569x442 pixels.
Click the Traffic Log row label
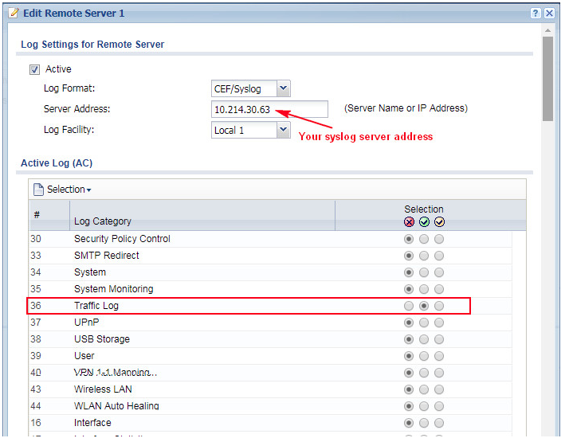(96, 306)
